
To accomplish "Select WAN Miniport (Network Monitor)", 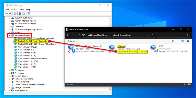I will pyautogui.click(x=32, y=58).
